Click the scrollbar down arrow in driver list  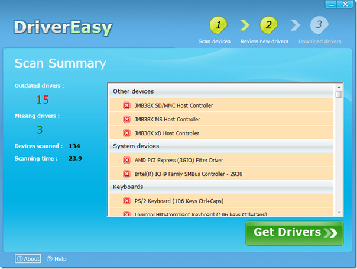[339, 213]
